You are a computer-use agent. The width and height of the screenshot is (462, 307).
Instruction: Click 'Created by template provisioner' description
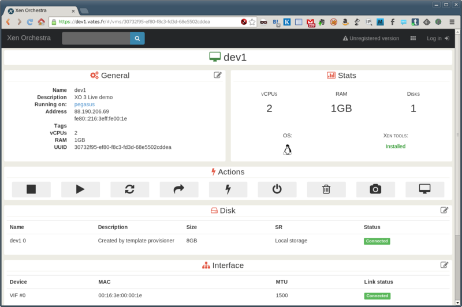136,241
